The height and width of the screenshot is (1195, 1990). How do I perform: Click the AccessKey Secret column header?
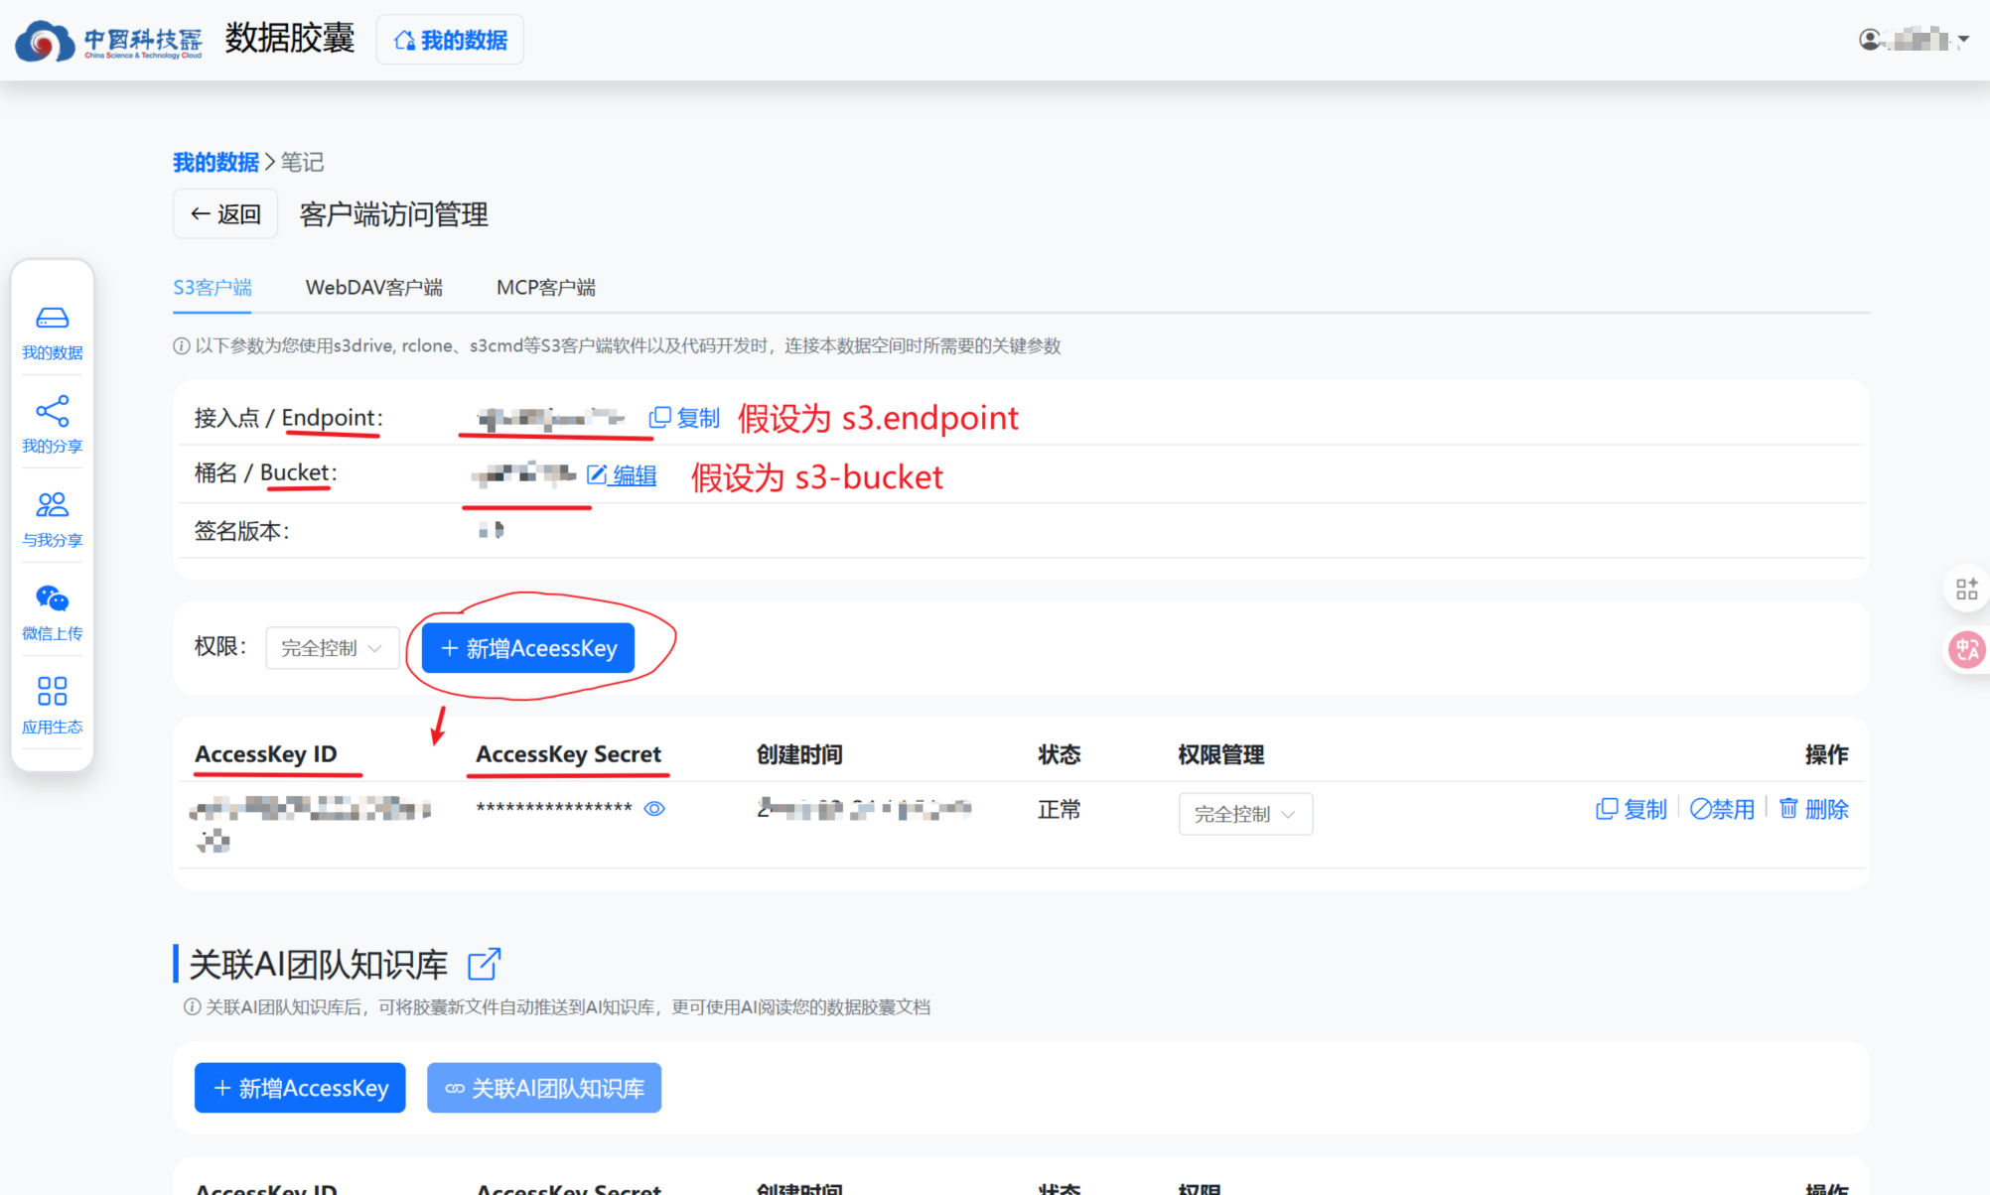(x=568, y=754)
